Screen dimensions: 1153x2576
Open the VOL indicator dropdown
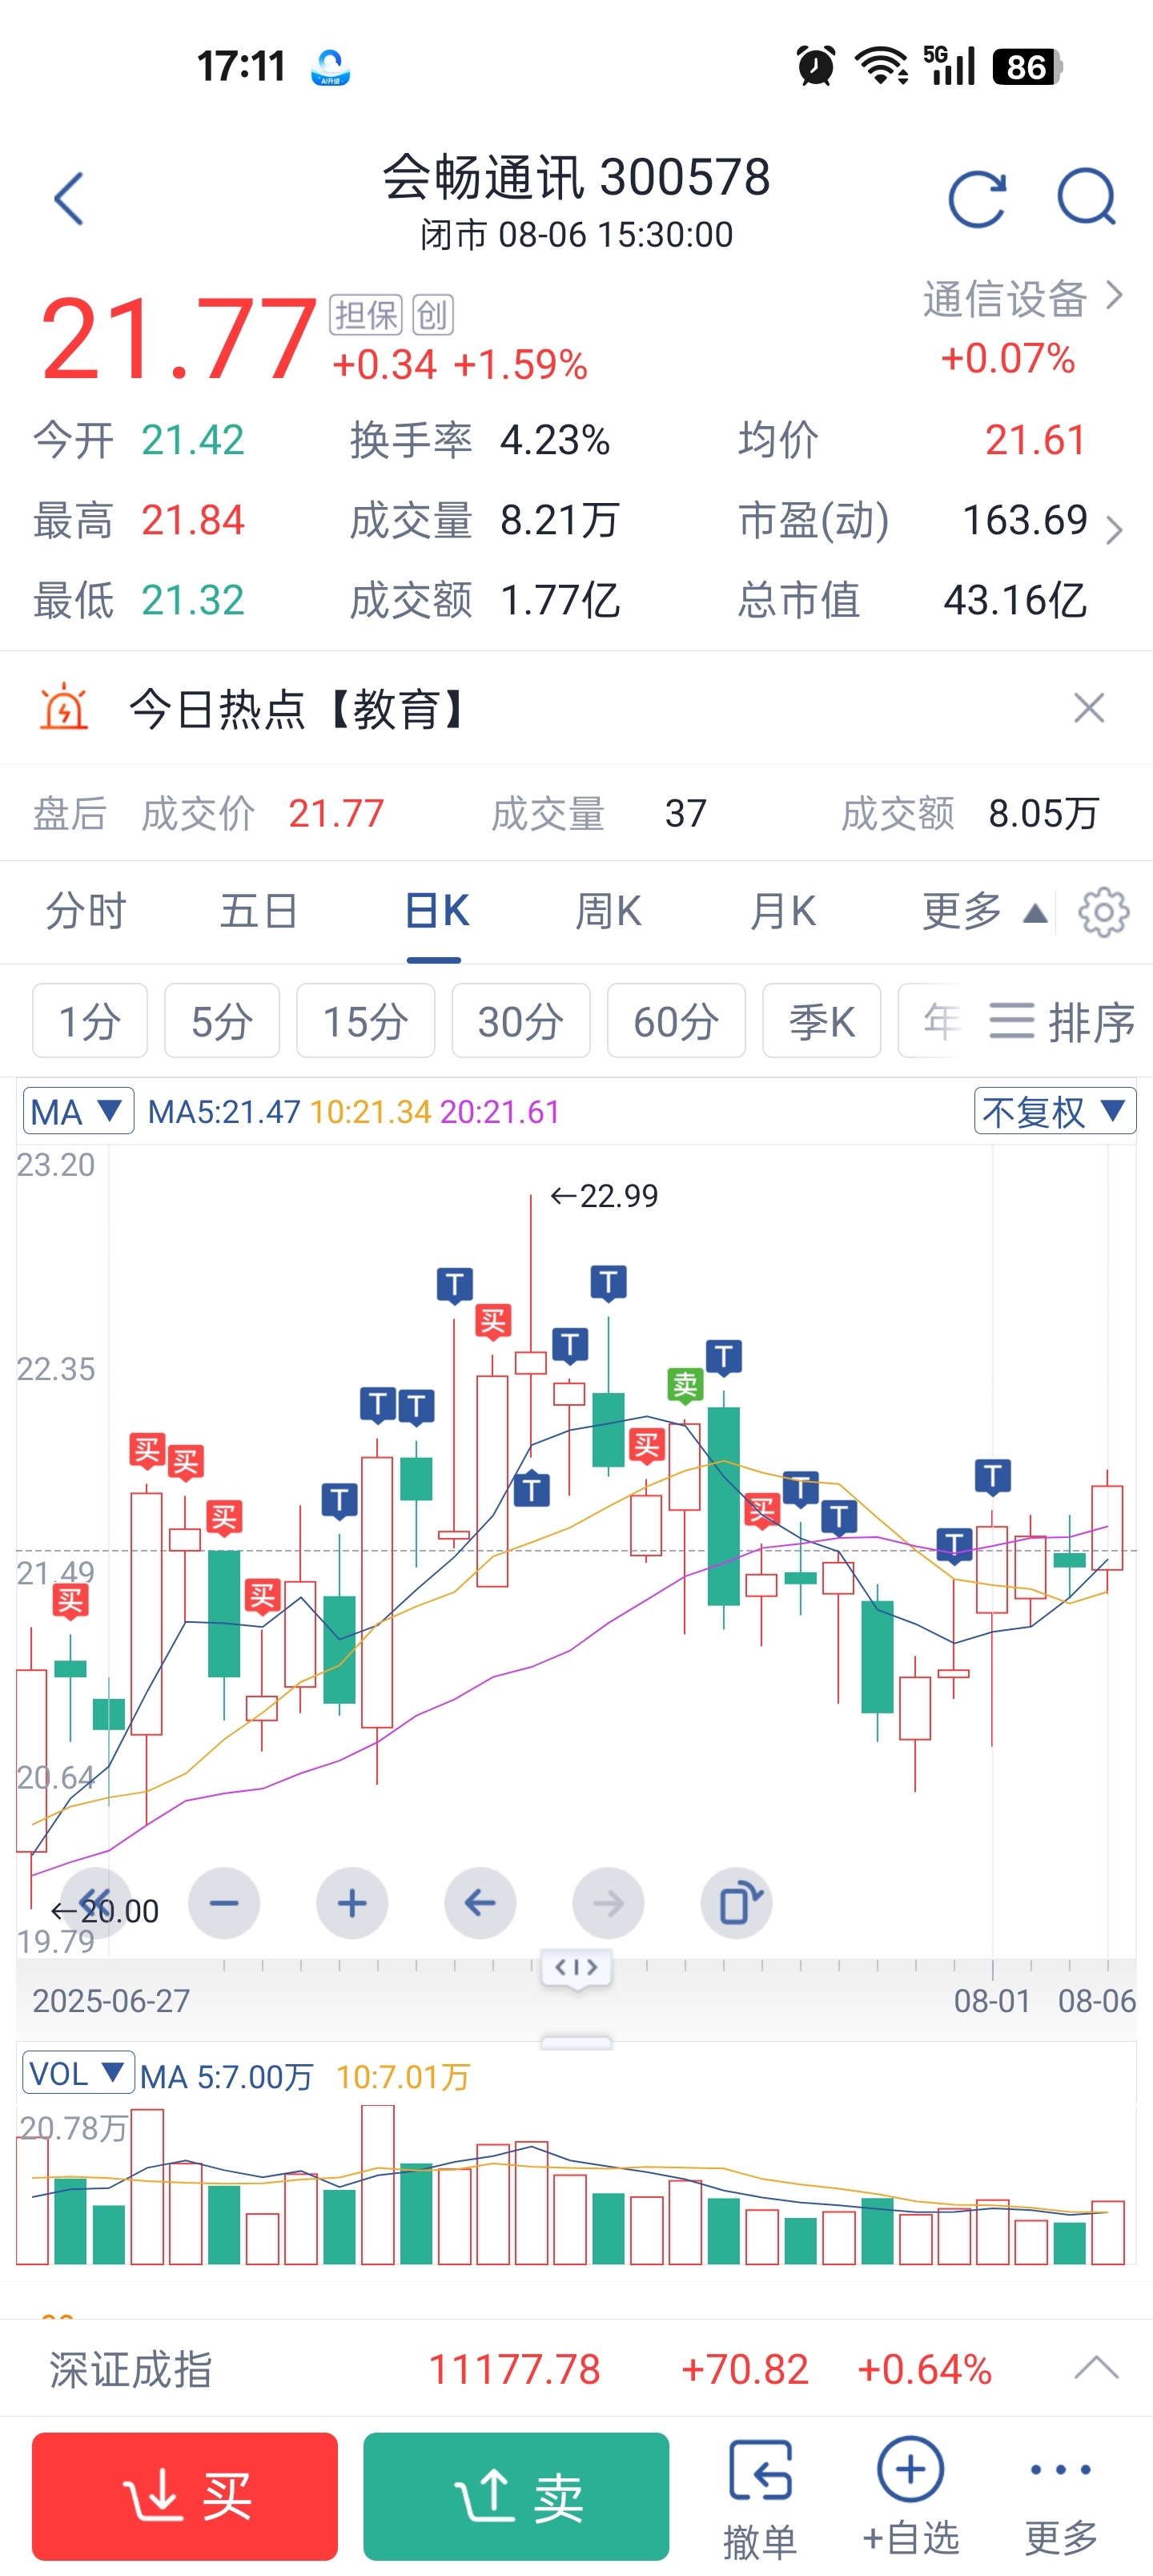78,2074
